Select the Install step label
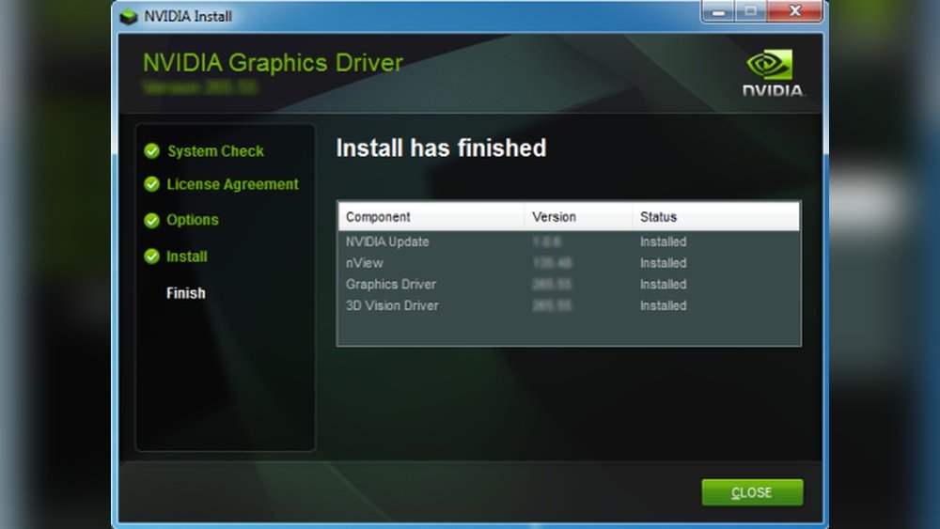The width and height of the screenshot is (940, 529). pos(186,257)
